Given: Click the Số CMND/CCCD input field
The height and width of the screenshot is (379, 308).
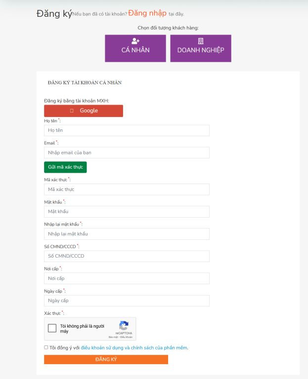Looking at the screenshot, I should (x=127, y=256).
